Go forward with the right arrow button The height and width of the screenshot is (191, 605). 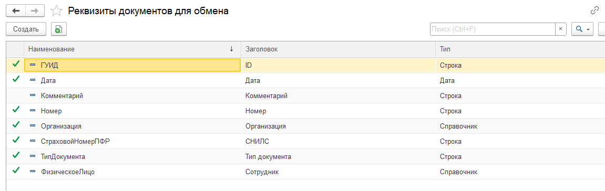(x=35, y=11)
